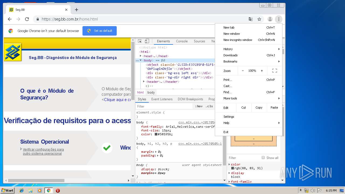Click the Set as default button
The width and height of the screenshot is (345, 194).
(99, 31)
